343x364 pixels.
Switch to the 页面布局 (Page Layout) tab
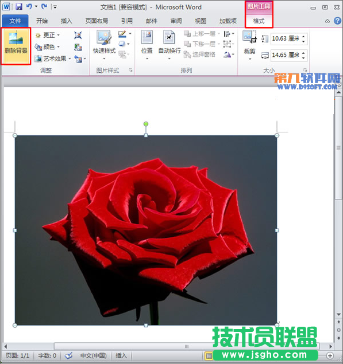[x=97, y=21]
